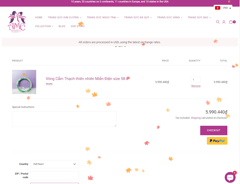
Task: Click the quantity input field
Action: (x=196, y=80)
